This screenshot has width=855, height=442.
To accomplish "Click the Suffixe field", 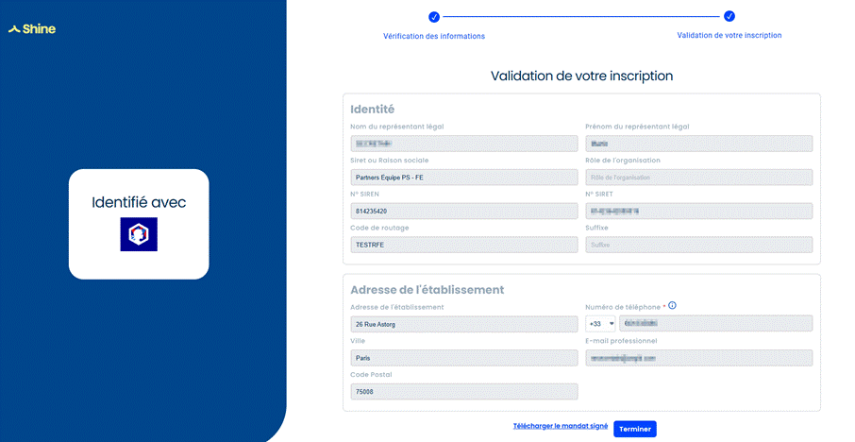I will click(x=699, y=245).
